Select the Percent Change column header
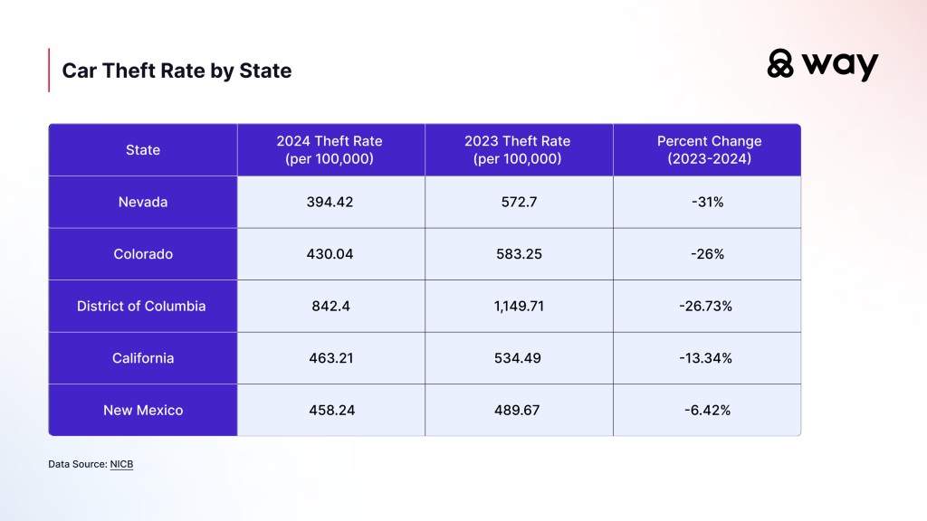The width and height of the screenshot is (927, 521). pyautogui.click(x=709, y=150)
